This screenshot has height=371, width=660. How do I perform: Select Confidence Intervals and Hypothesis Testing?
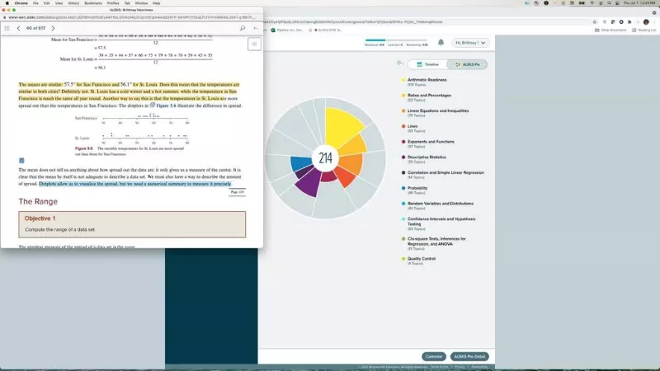tap(441, 222)
